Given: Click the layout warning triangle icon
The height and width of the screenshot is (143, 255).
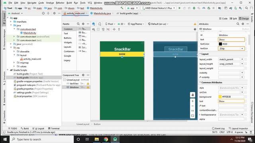Looking at the screenshot, I should coord(195,24).
